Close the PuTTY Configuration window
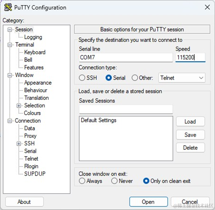Viewport: 215px width, 210px height. click(x=207, y=7)
